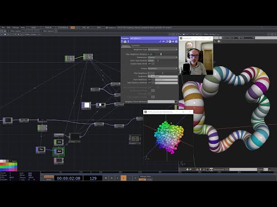Switch to the Common parameter tab

136,45
